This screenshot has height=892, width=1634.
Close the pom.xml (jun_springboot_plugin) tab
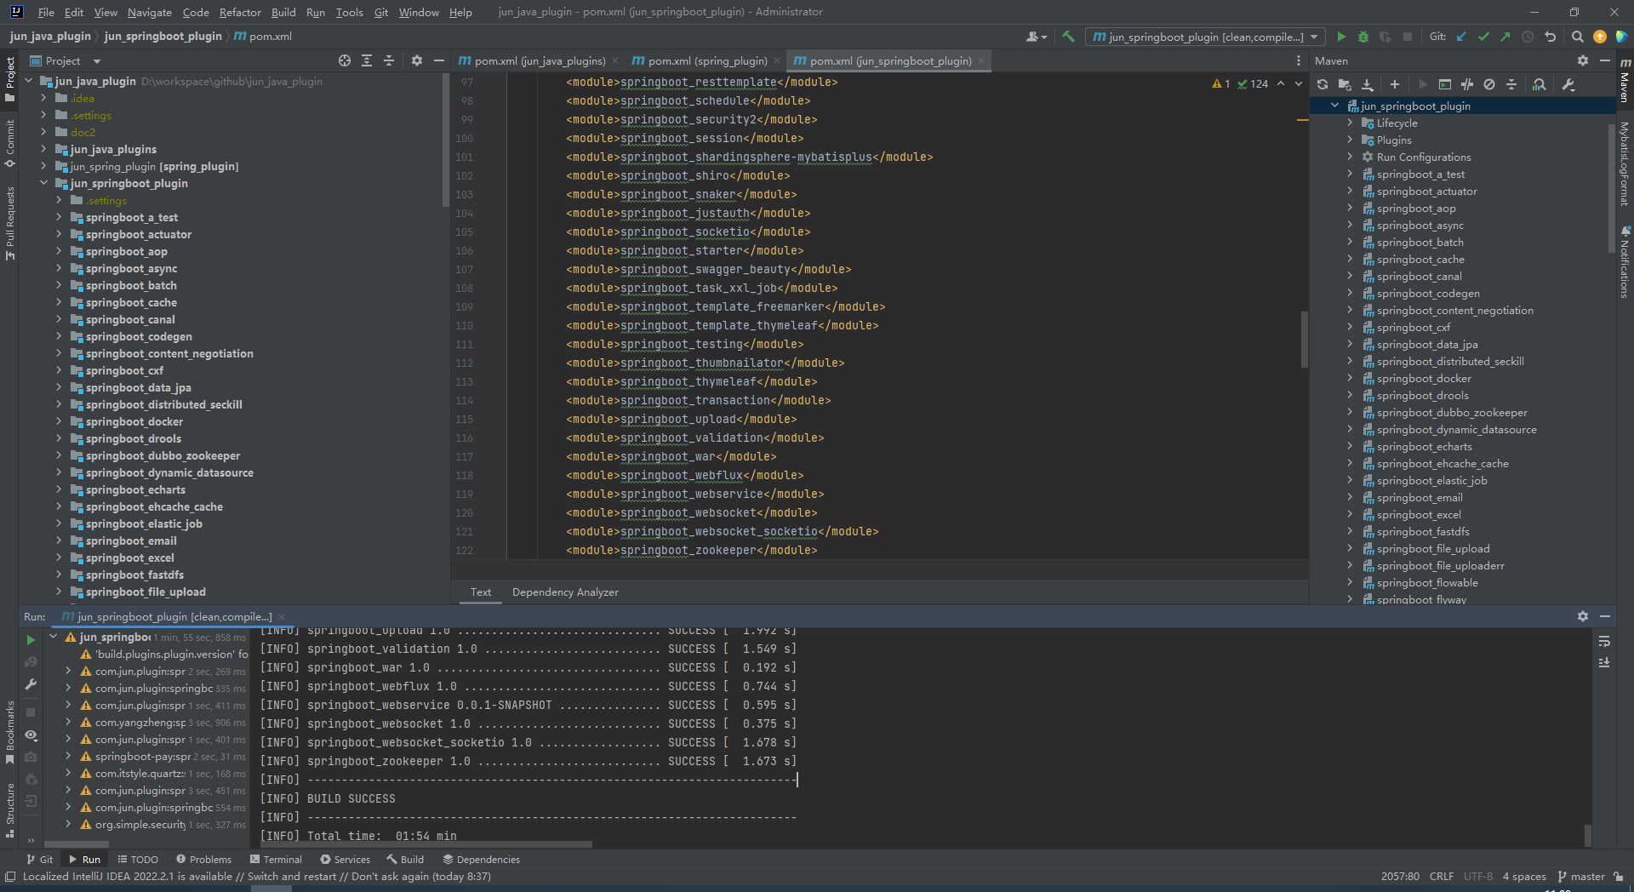coord(981,60)
